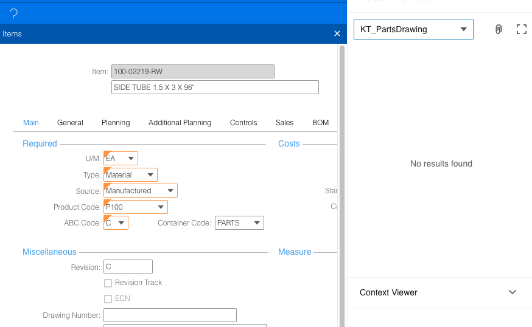The width and height of the screenshot is (532, 327).
Task: Open the Source dropdown showing Manufactured
Action: click(141, 191)
